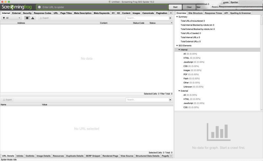Open the Response Codes tab

pos(42,13)
